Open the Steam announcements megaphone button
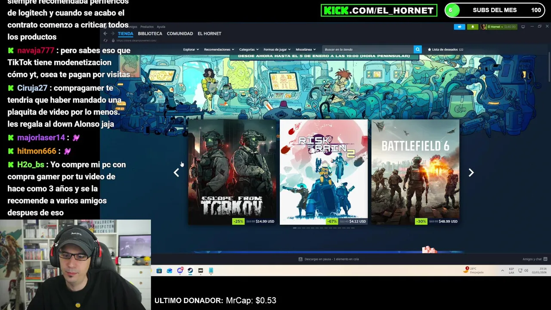 click(x=459, y=27)
